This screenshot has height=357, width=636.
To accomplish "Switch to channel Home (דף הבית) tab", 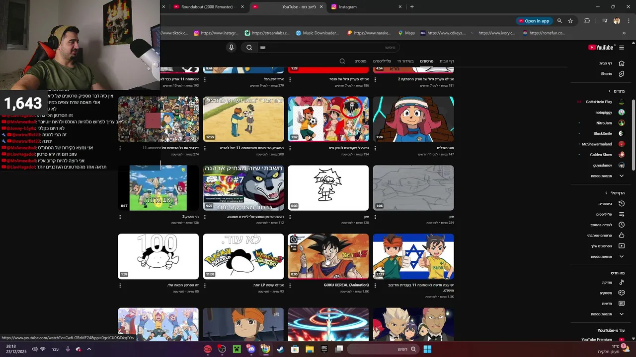I will click(x=447, y=61).
